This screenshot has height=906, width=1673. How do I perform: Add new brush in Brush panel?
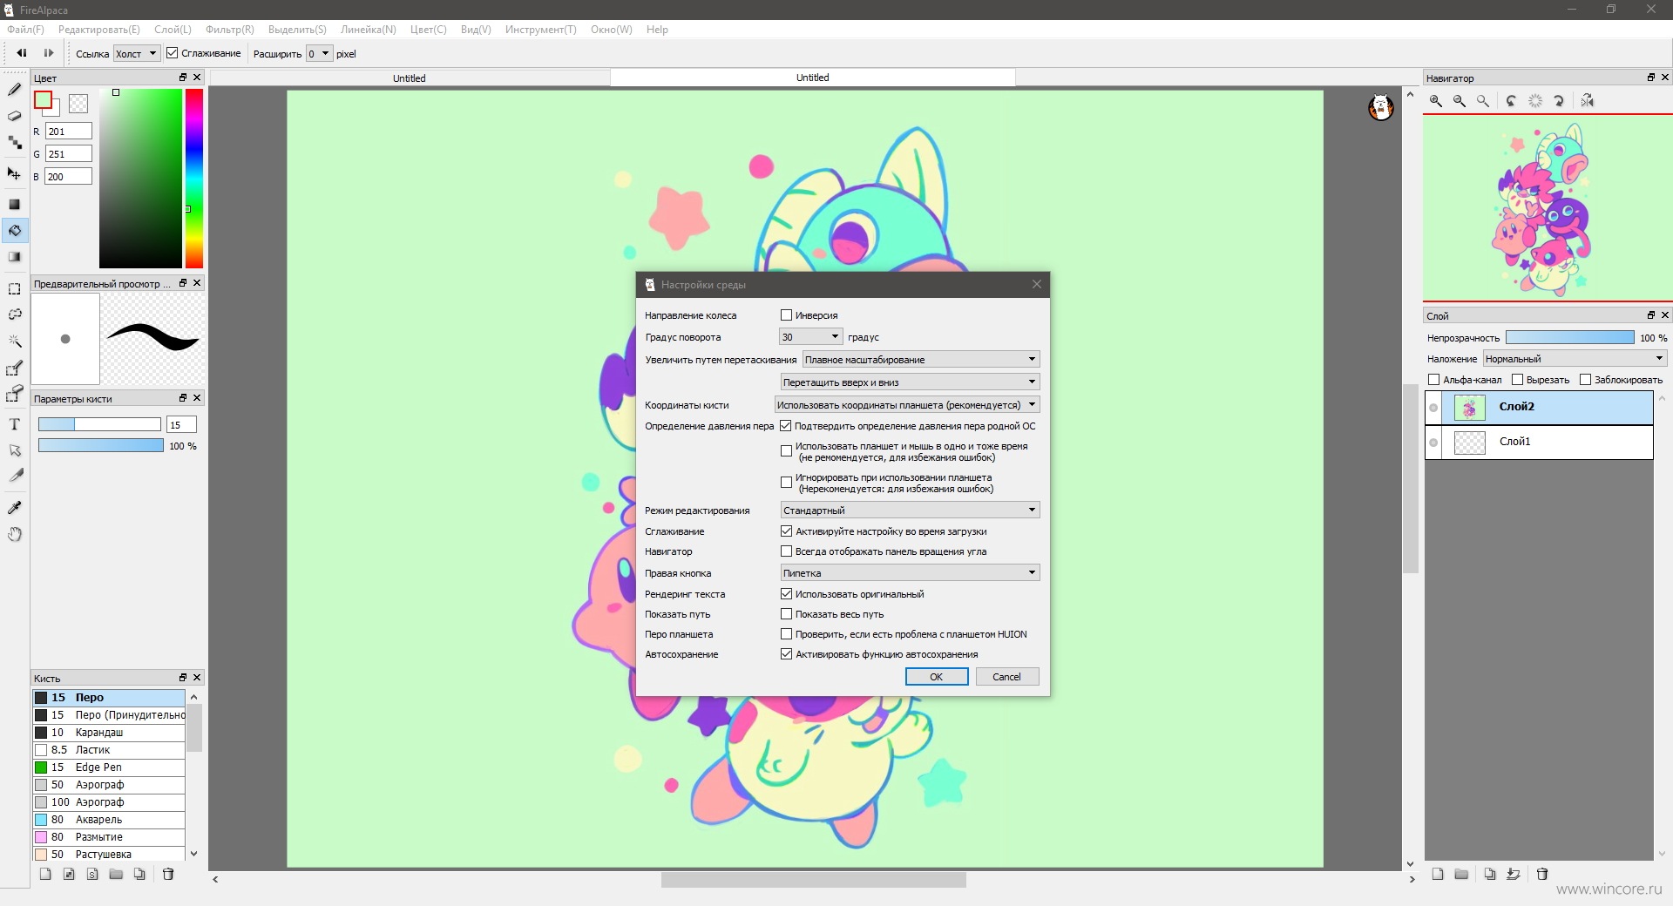[45, 874]
